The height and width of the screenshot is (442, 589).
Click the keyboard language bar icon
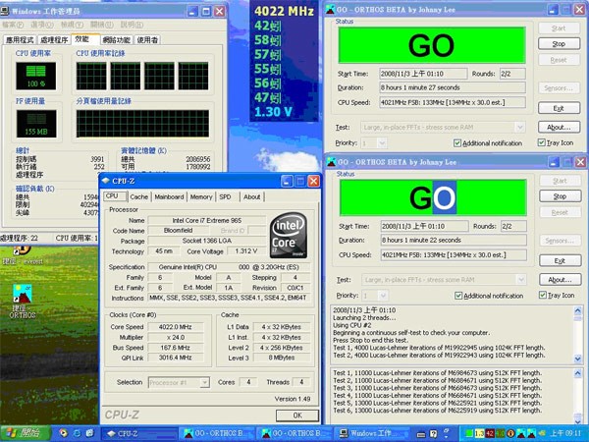(421, 434)
